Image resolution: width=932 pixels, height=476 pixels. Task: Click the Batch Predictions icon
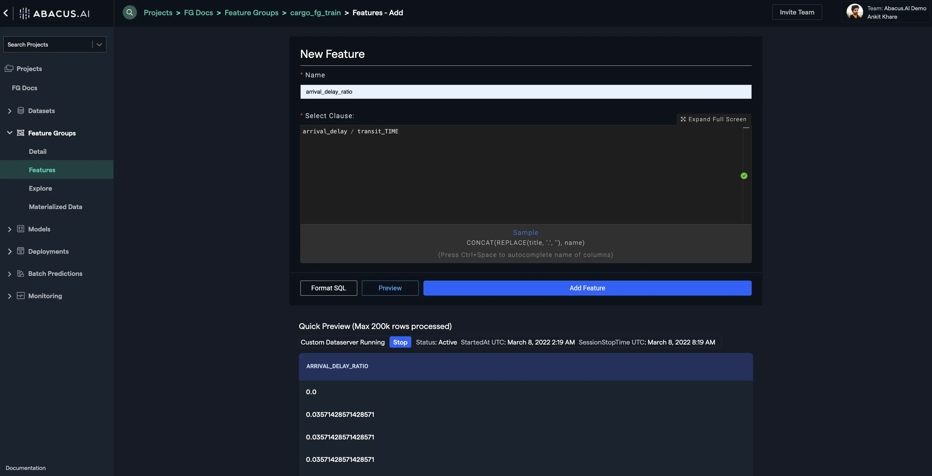21,274
